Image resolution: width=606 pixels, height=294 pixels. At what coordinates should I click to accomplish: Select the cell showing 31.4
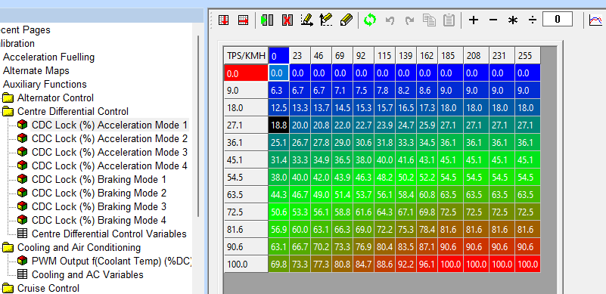coord(278,160)
